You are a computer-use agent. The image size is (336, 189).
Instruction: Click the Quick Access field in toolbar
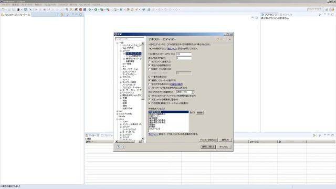pos(314,9)
